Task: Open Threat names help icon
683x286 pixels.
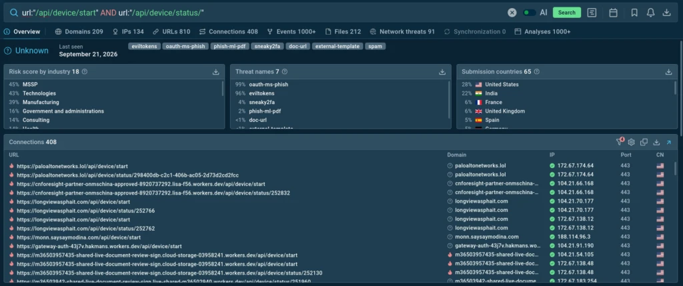Action: click(284, 72)
